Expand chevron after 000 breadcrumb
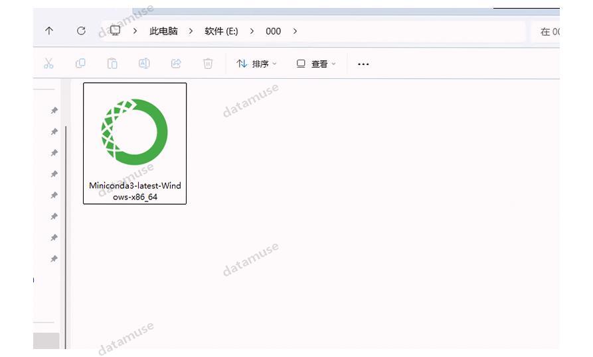Screen dimensions: 593x357 point(295,31)
